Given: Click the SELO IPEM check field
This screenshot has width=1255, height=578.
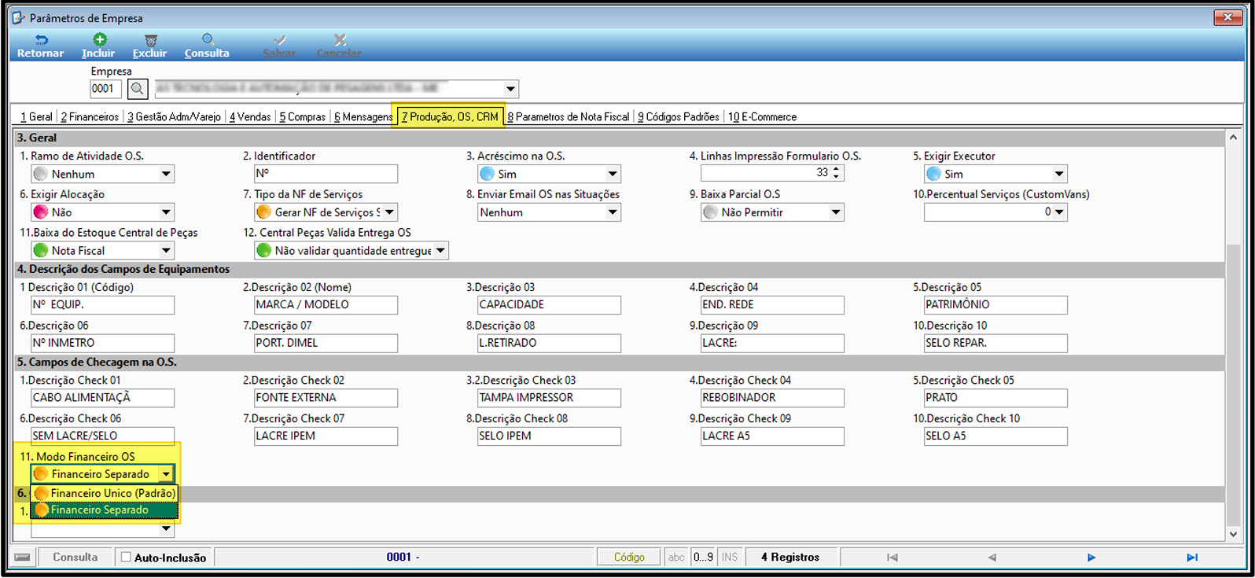Looking at the screenshot, I should tap(549, 436).
